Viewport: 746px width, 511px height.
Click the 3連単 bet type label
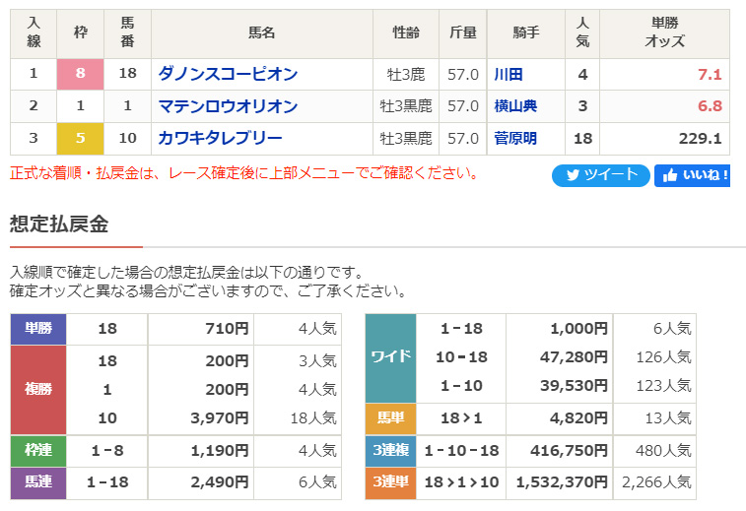click(x=390, y=482)
